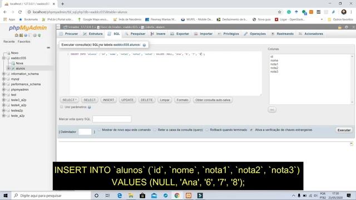Open Operações tab
The width and height of the screenshot is (356, 200).
255,34
